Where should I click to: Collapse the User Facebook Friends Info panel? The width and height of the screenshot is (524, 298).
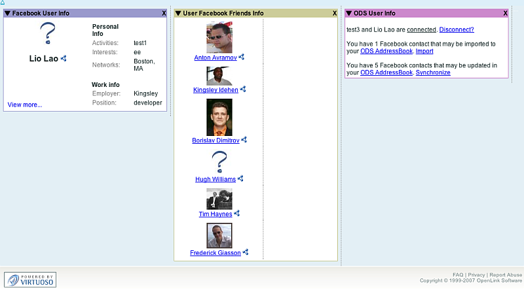[x=178, y=13]
